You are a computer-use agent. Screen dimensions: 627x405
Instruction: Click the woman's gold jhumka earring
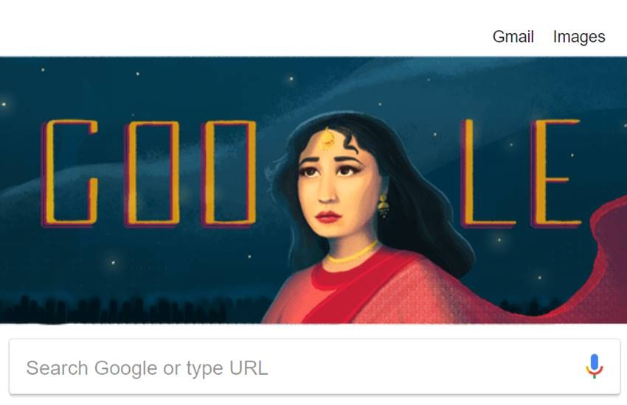click(x=383, y=205)
